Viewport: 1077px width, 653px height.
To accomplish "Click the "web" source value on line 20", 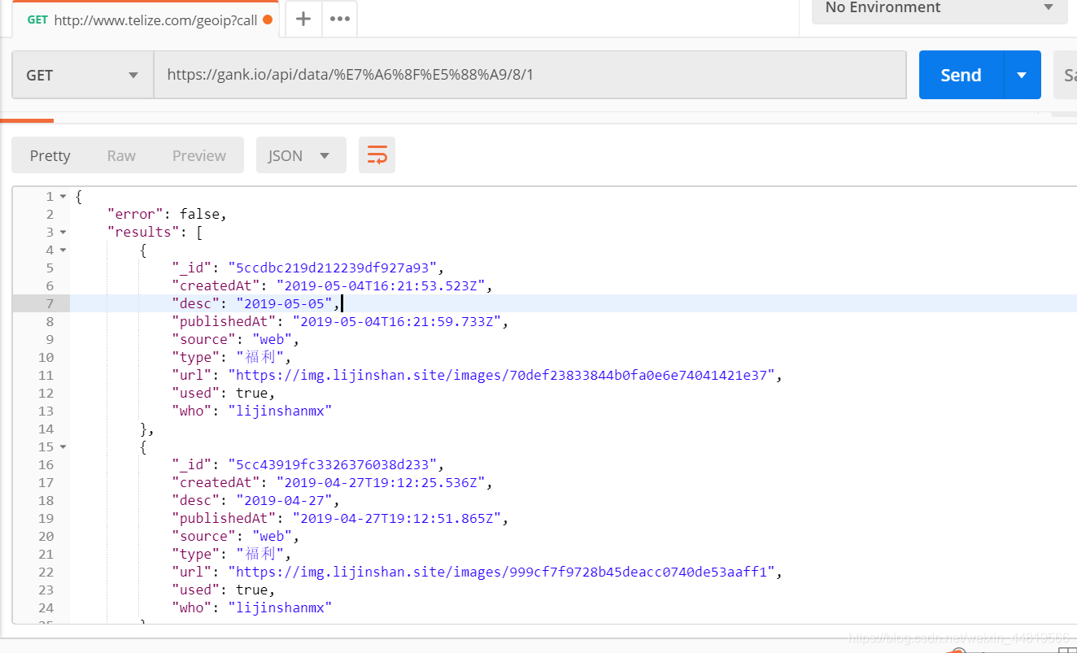I will pos(273,536).
